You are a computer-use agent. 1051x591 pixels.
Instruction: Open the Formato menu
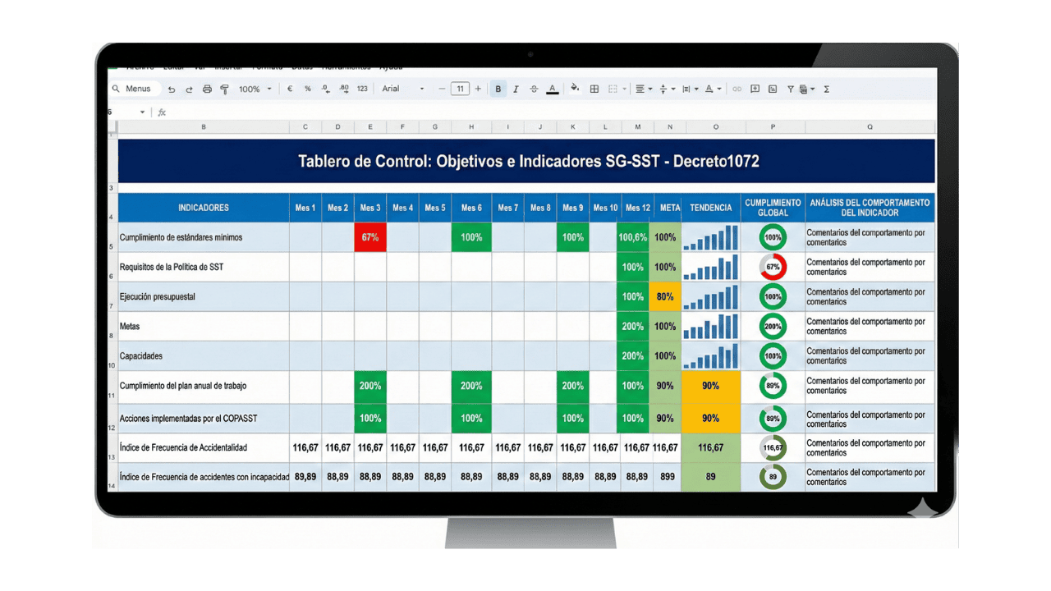point(266,67)
